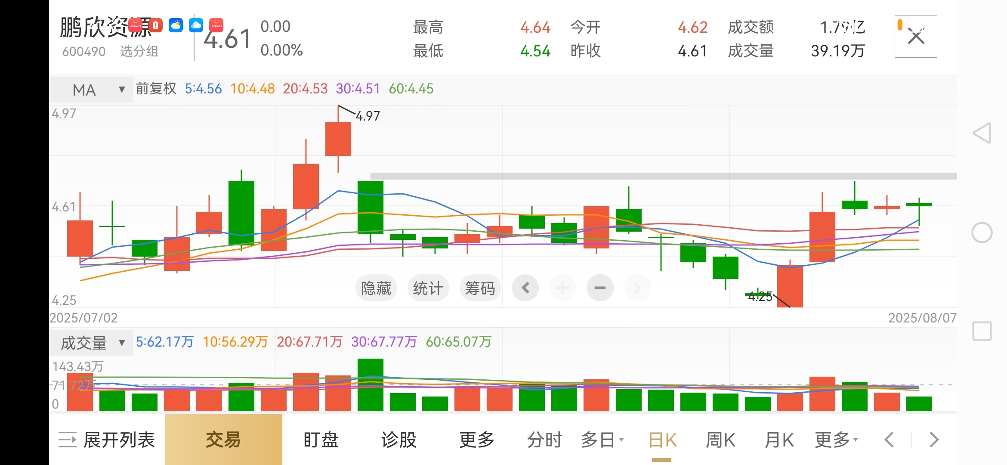Open the 交易 trading tab
Viewport: 1007px width, 465px height.
point(223,440)
